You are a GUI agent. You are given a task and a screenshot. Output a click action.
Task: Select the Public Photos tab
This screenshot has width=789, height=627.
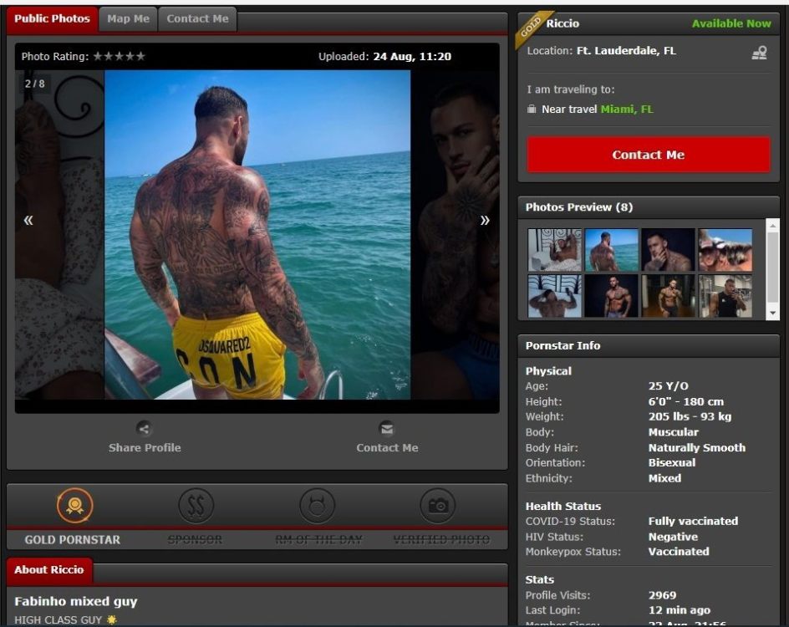tap(52, 19)
